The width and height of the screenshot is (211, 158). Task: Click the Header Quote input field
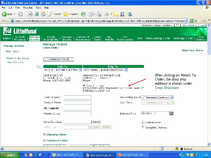[x=77, y=114]
